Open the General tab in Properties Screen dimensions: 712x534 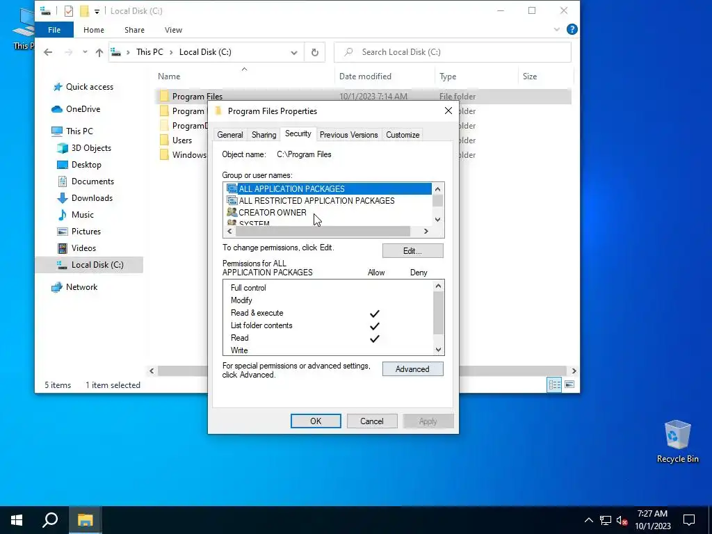coord(229,135)
